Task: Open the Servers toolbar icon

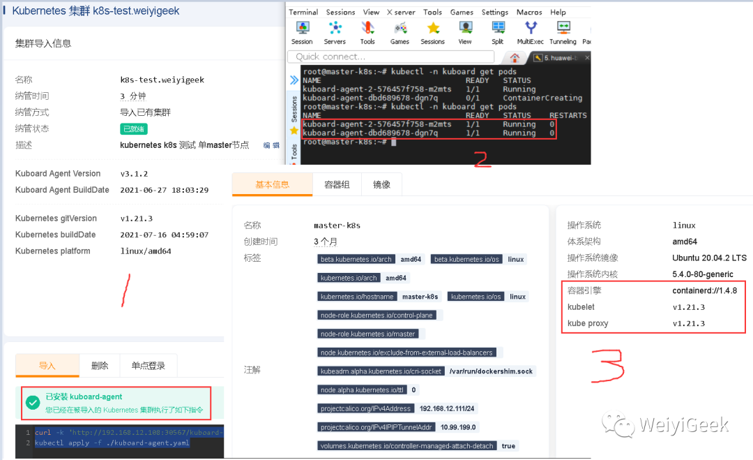Action: pyautogui.click(x=335, y=33)
